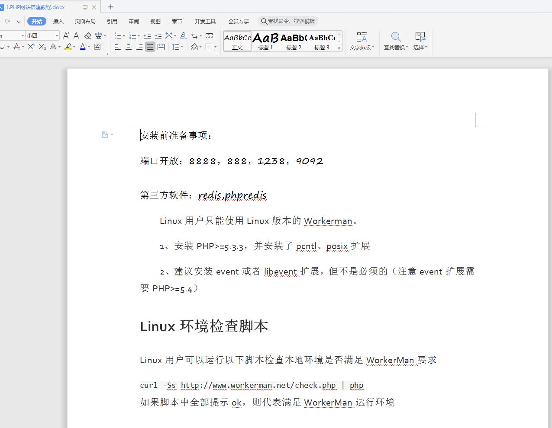Click the command search box
552x428 pixels.
point(288,21)
